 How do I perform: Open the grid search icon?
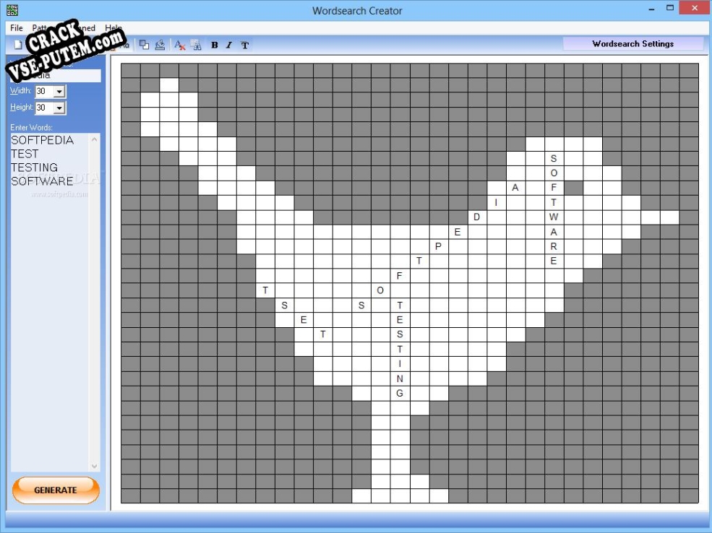tap(196, 45)
